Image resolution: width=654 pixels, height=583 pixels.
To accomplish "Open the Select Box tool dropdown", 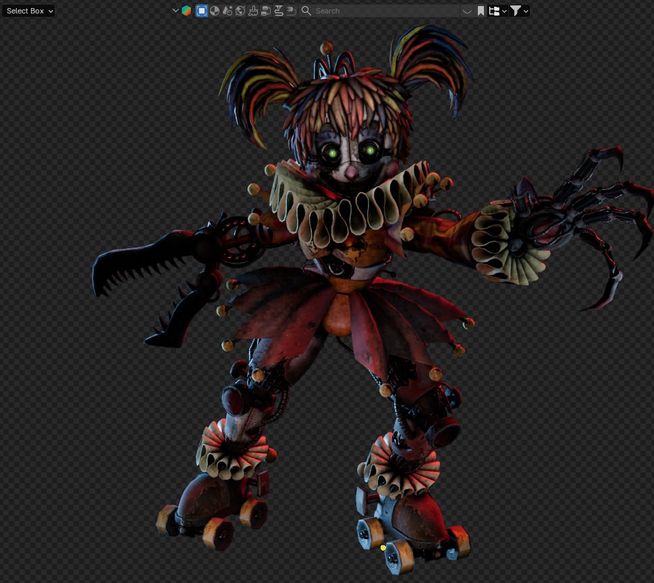I will 28,11.
